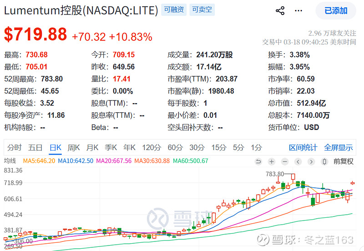Click the 52周最高 value 783.80

point(52,79)
